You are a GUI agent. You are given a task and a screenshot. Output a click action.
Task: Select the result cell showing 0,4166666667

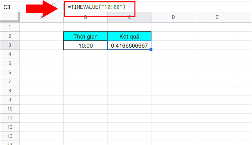click(129, 45)
